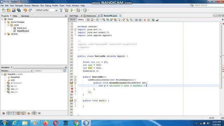The width and height of the screenshot is (224, 126).
Task: Click the Clean and Build Project icon
Action: pos(66,10)
